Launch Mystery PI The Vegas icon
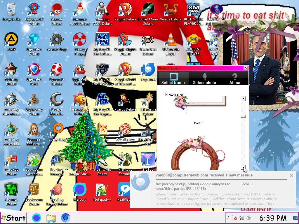Image resolution: width=299 pixels, height=224 pixels. click(102, 104)
